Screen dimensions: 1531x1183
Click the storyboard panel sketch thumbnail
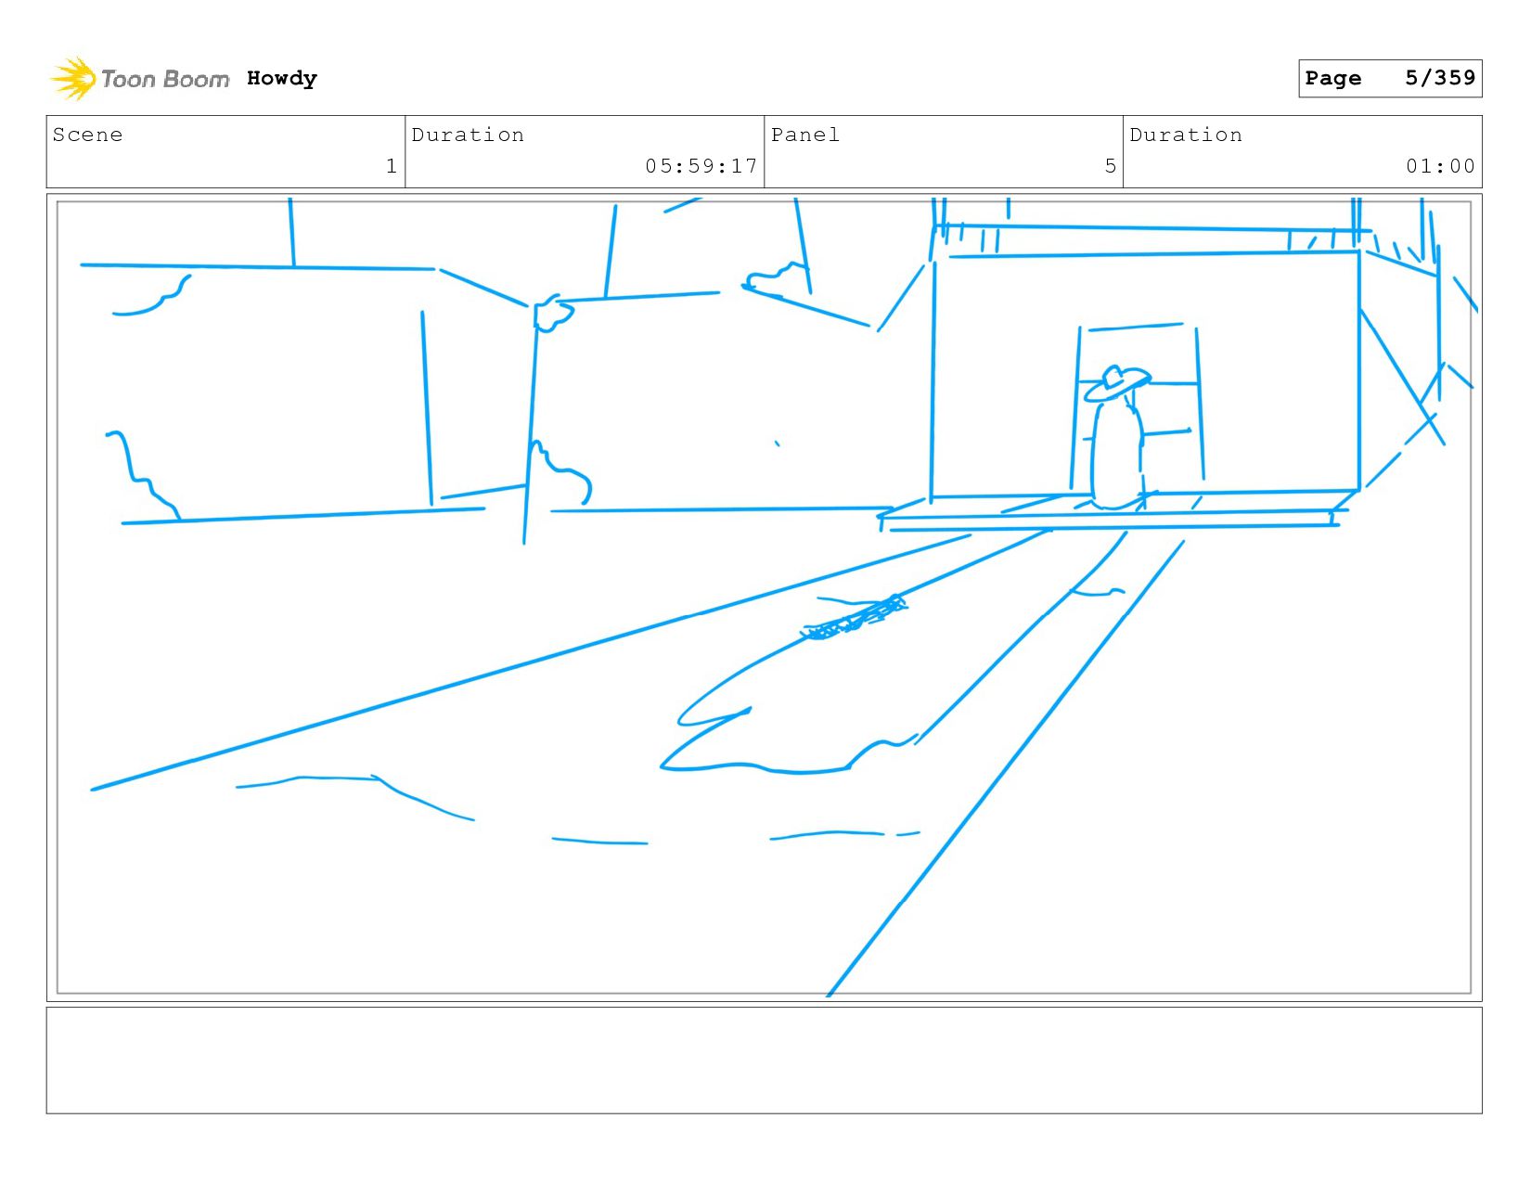[764, 598]
